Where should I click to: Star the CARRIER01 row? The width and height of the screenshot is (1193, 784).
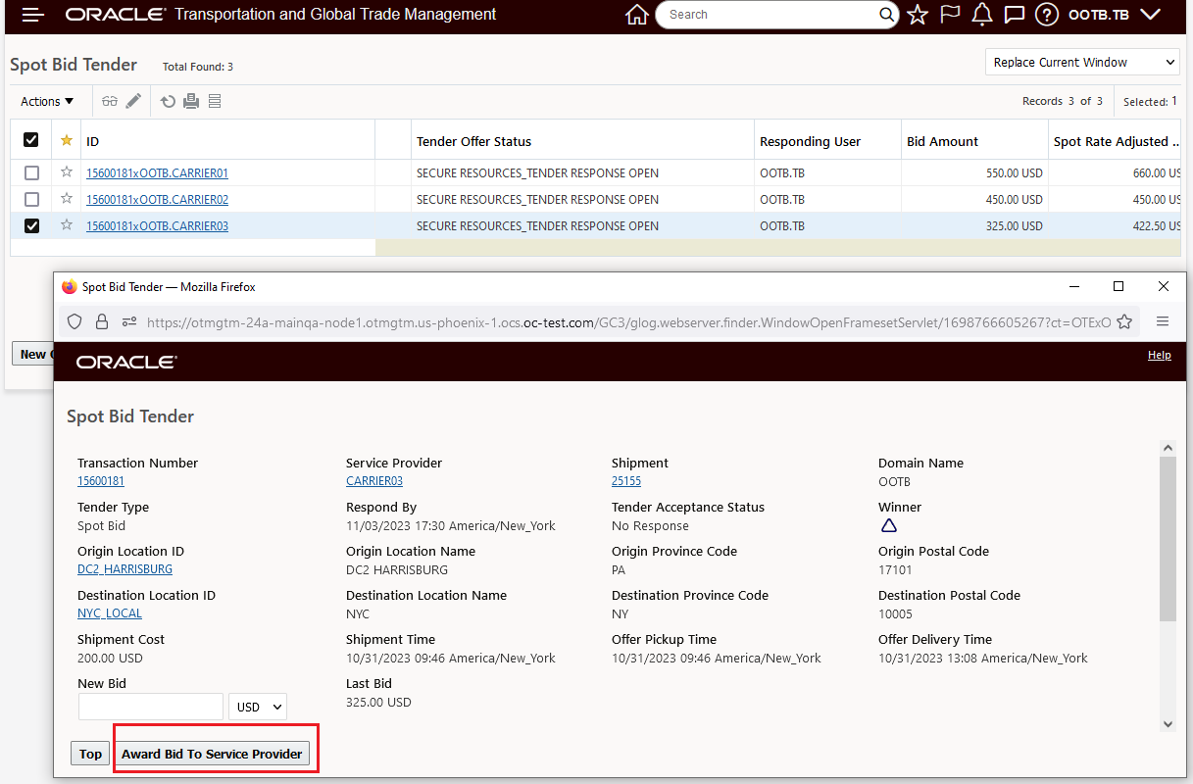click(67, 172)
